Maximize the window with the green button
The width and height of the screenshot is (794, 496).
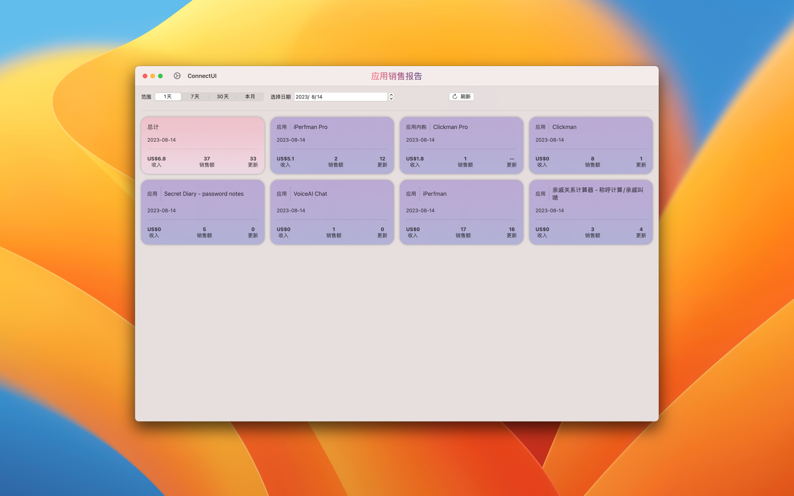click(x=160, y=76)
